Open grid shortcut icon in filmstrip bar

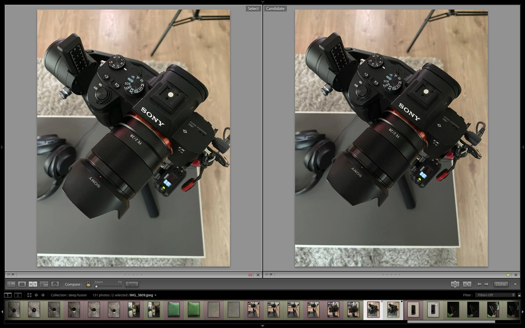point(29,295)
